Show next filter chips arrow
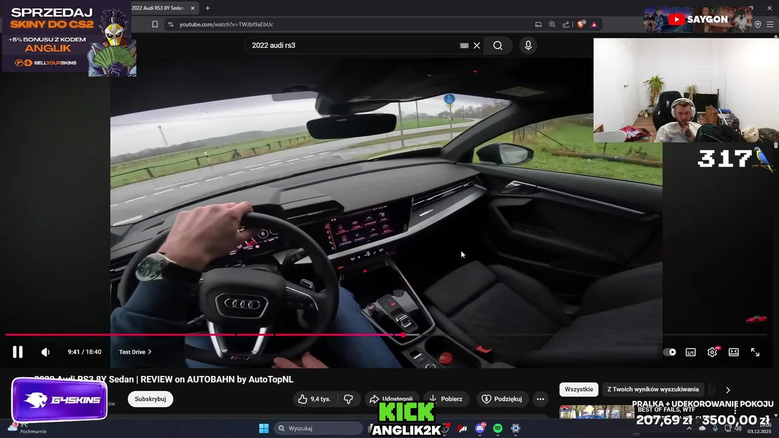The height and width of the screenshot is (438, 779). coord(728,390)
